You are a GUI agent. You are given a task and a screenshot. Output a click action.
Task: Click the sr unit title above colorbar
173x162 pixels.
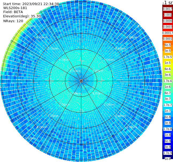point(168,2)
